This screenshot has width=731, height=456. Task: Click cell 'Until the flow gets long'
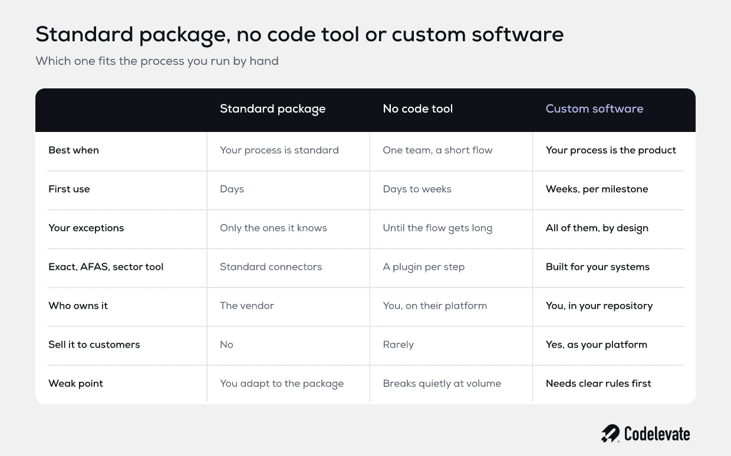[x=437, y=228]
